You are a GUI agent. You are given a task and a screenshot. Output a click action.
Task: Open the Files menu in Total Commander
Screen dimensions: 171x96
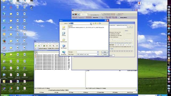coord(36,43)
